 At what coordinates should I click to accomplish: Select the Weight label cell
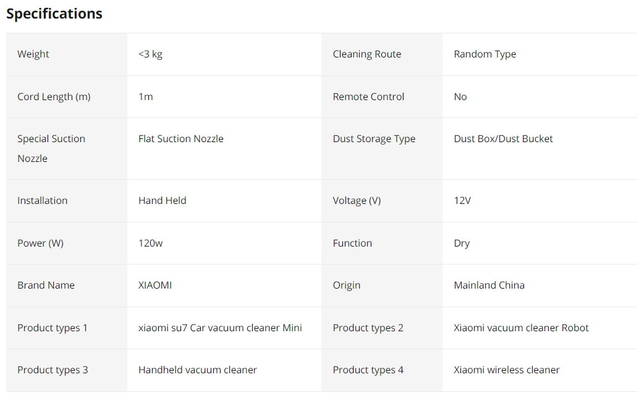point(67,54)
